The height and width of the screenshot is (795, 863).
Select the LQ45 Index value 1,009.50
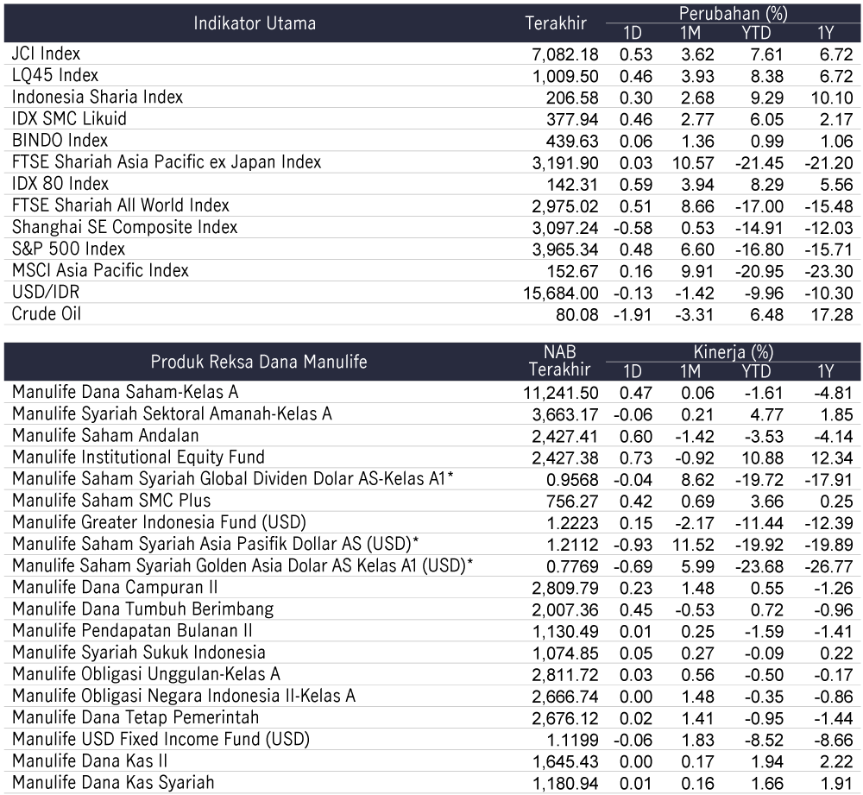(x=565, y=77)
